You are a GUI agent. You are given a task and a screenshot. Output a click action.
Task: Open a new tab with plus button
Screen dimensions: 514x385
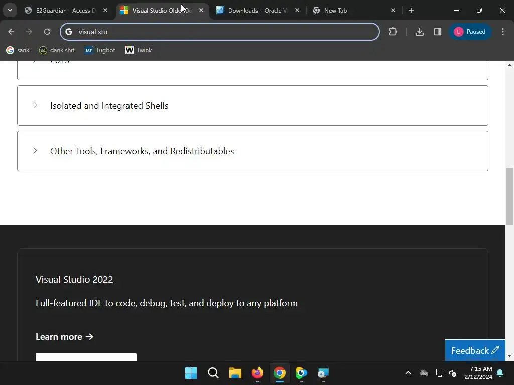click(411, 10)
